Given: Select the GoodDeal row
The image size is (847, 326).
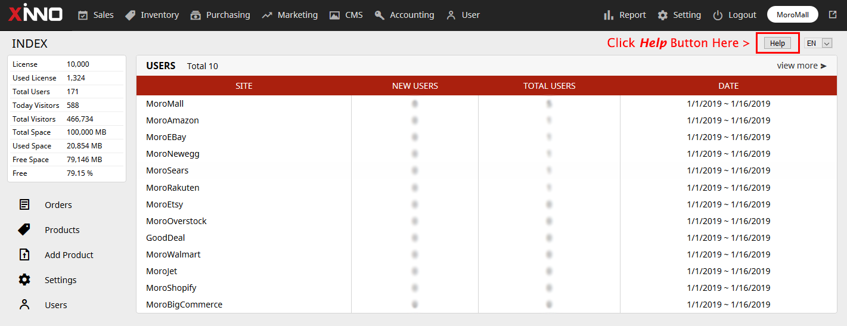Looking at the screenshot, I should coord(486,238).
